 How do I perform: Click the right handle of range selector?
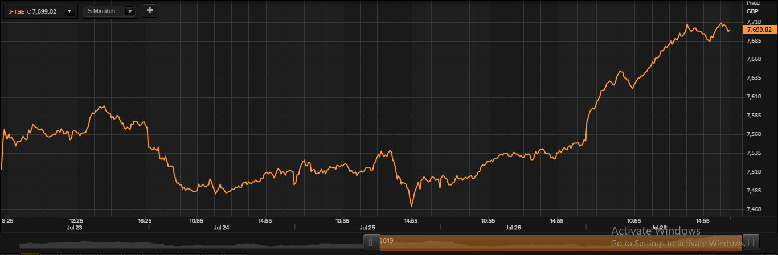pyautogui.click(x=751, y=242)
